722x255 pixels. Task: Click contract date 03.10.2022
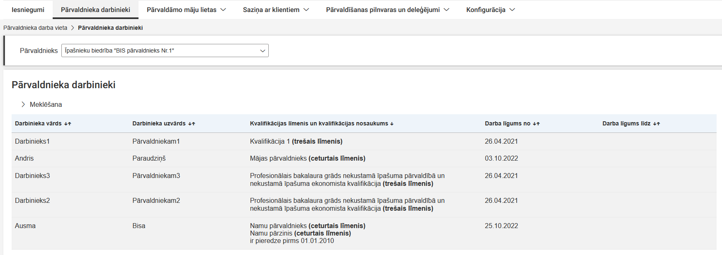click(501, 158)
